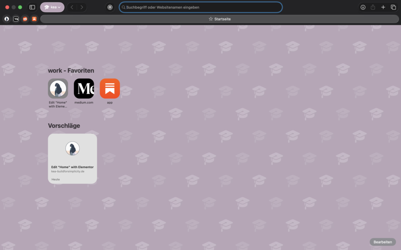Click the privacy report shield icon
This screenshot has width=401, height=250.
(110, 7)
